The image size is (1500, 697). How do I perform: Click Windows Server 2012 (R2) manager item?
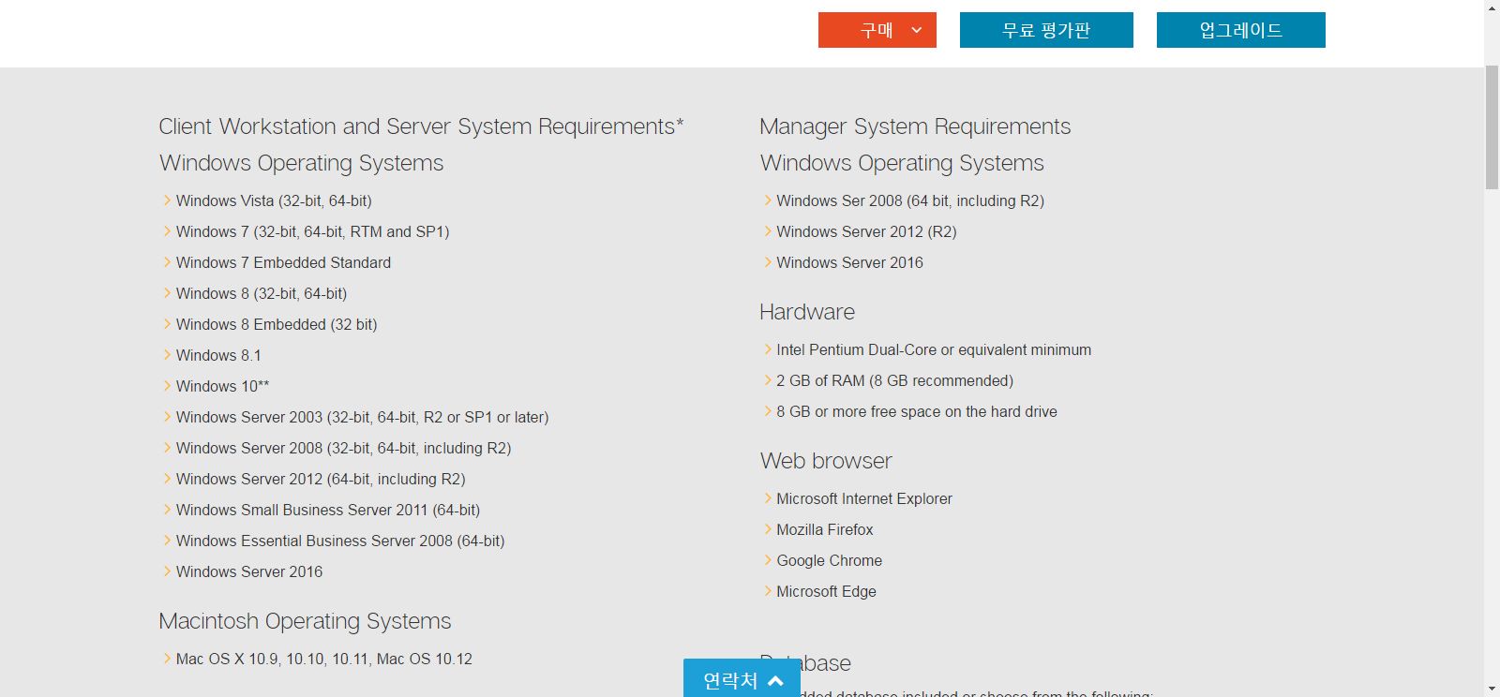point(866,231)
